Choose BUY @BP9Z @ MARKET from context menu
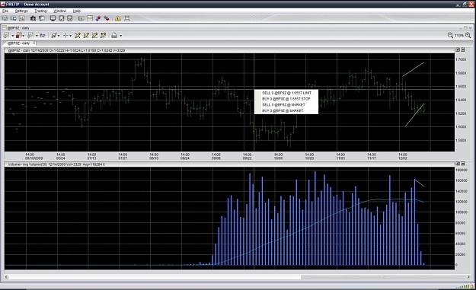The width and height of the screenshot is (476, 290). [286, 110]
